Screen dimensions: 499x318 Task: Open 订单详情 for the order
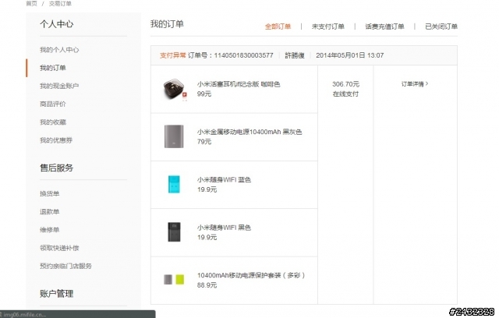point(415,84)
